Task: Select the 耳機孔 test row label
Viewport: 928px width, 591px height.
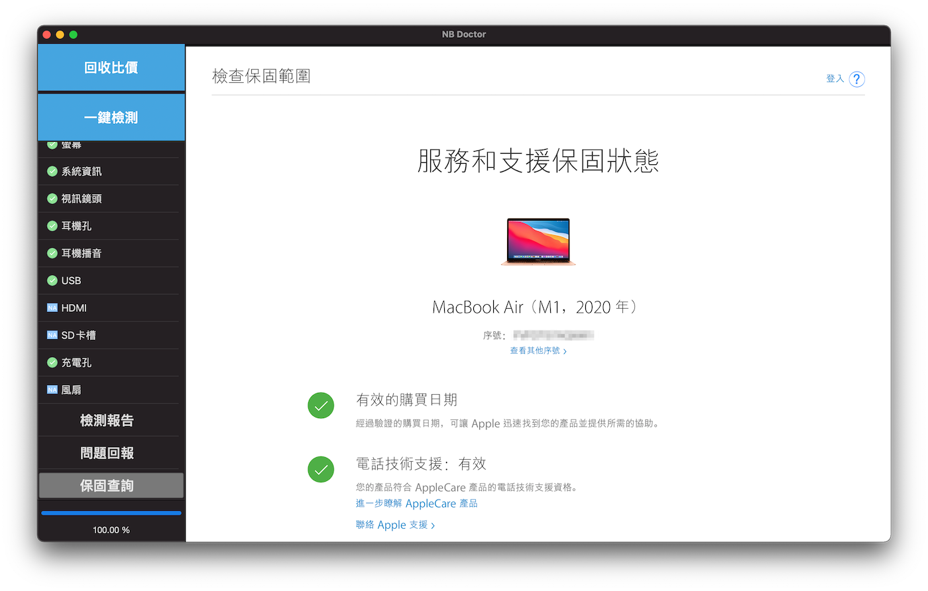Action: click(76, 226)
